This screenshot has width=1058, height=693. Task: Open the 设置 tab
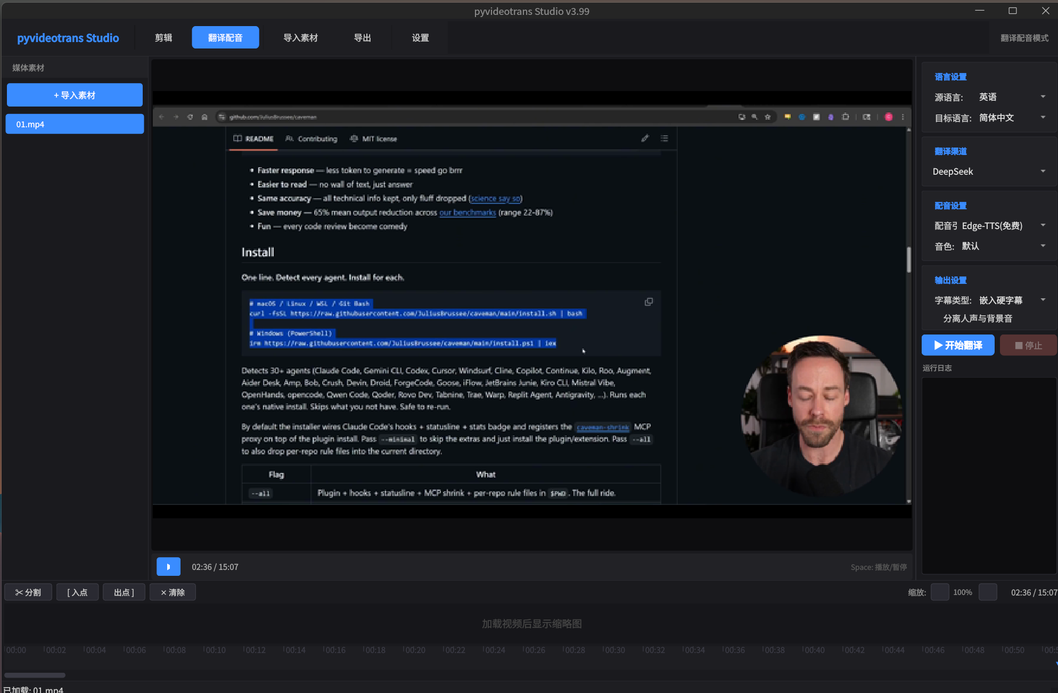tap(420, 38)
